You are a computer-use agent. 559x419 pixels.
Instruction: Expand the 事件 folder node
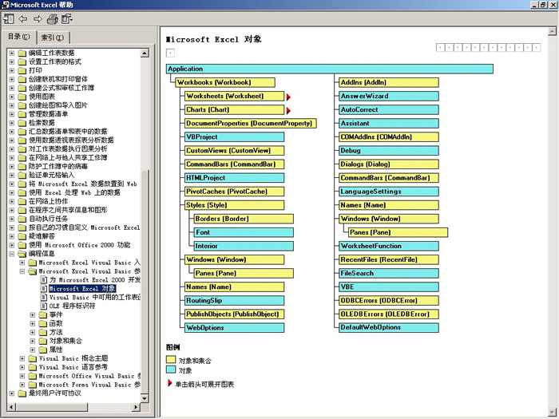coord(32,314)
